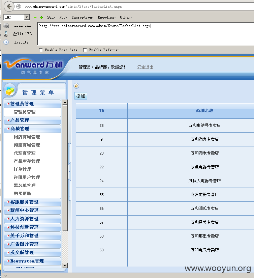Click Split URL button
The height and width of the screenshot is (278, 254).
pos(23,34)
